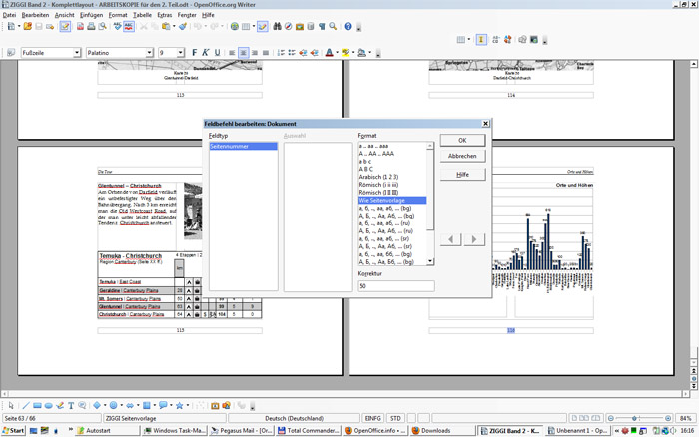Toggle centered paragraph alignment
This screenshot has height=437, width=699.
244,52
